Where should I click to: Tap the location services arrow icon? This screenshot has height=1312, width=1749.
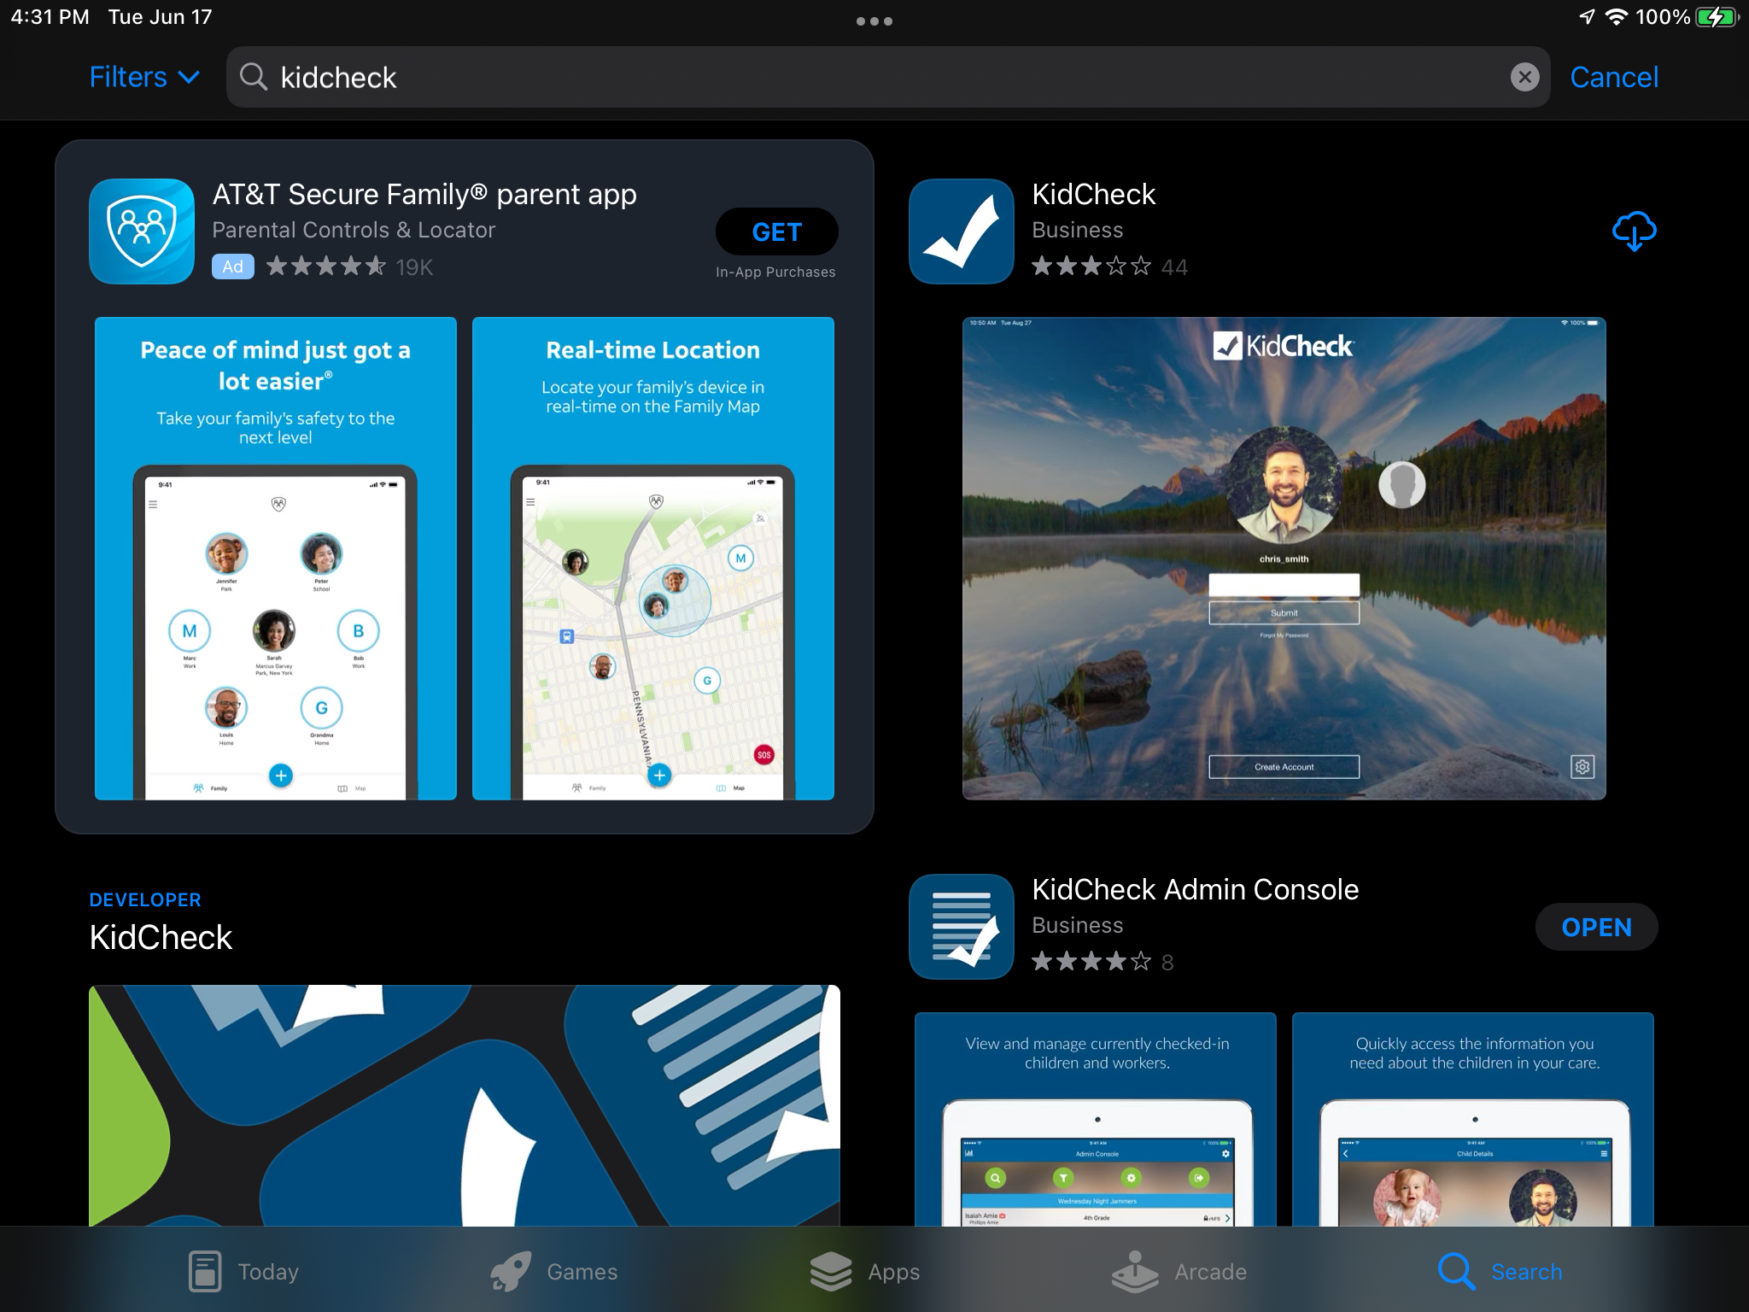(x=1586, y=17)
